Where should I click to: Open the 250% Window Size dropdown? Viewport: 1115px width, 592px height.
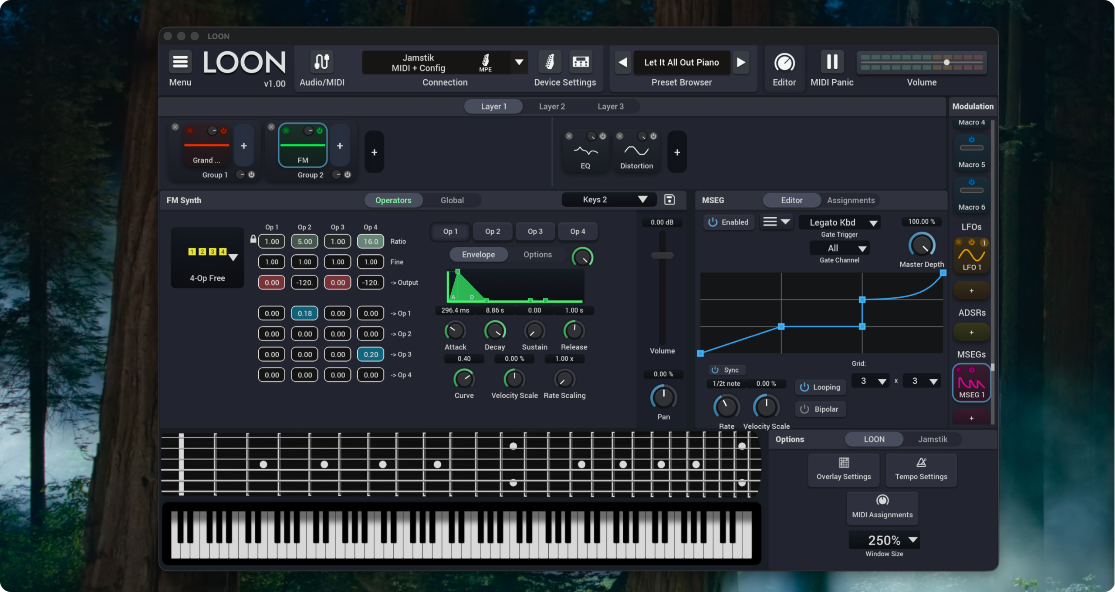tap(884, 540)
